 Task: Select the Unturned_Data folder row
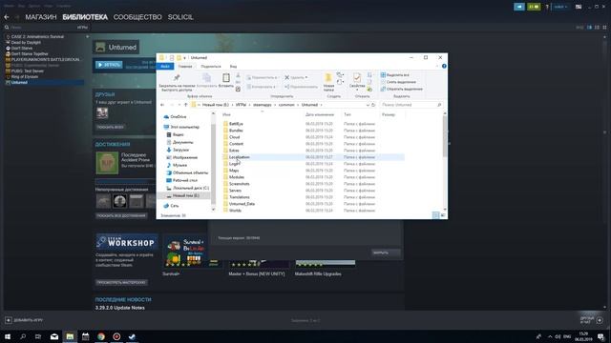pyautogui.click(x=313, y=204)
